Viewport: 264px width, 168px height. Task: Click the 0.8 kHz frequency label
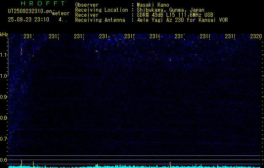(x=3, y=118)
